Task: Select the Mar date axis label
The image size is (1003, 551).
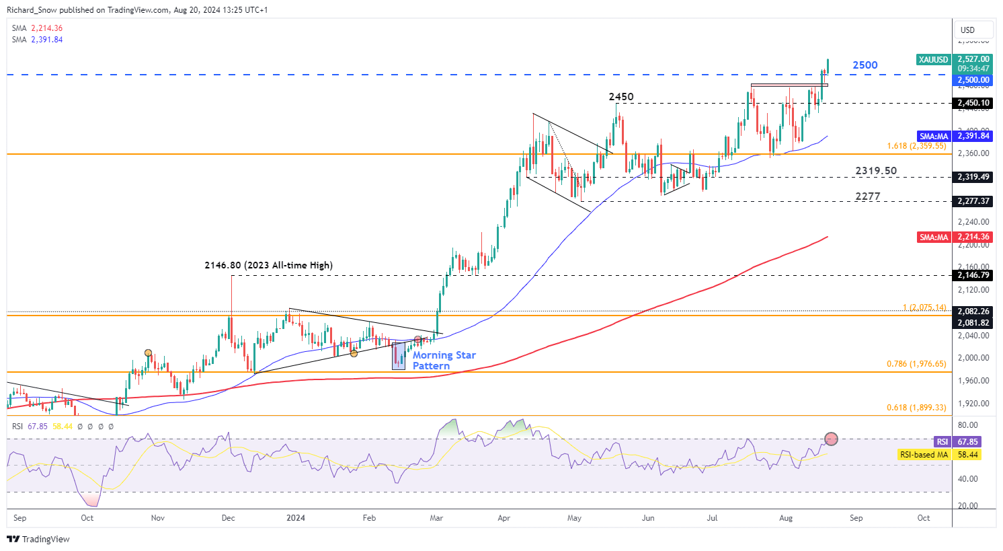Action: coord(436,518)
